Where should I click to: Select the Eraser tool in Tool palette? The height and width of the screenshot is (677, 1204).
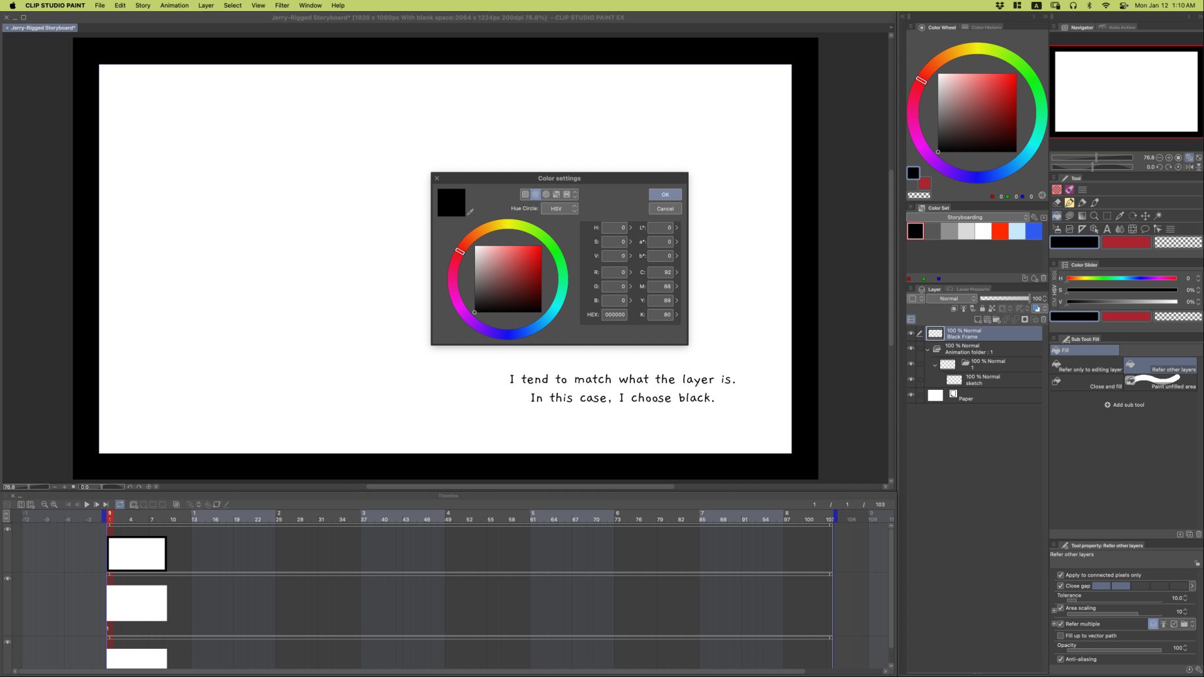point(1056,202)
